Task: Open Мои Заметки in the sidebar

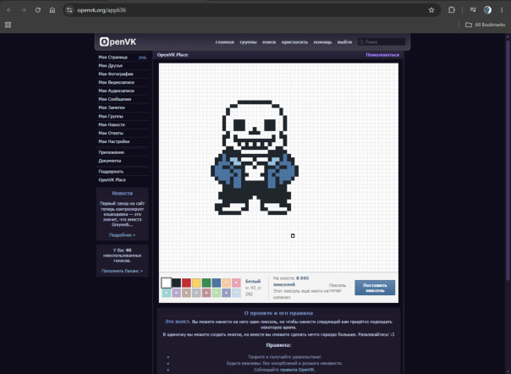Action: tap(112, 107)
